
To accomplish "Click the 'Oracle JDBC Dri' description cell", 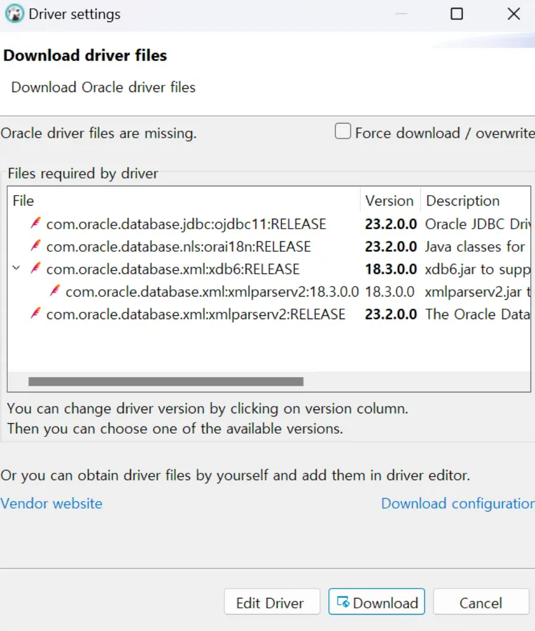I will click(x=478, y=224).
